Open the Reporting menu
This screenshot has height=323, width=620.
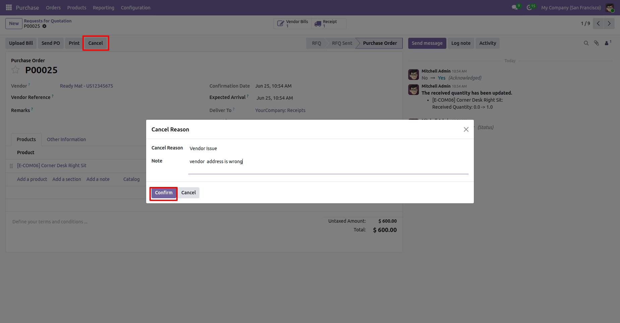104,7
